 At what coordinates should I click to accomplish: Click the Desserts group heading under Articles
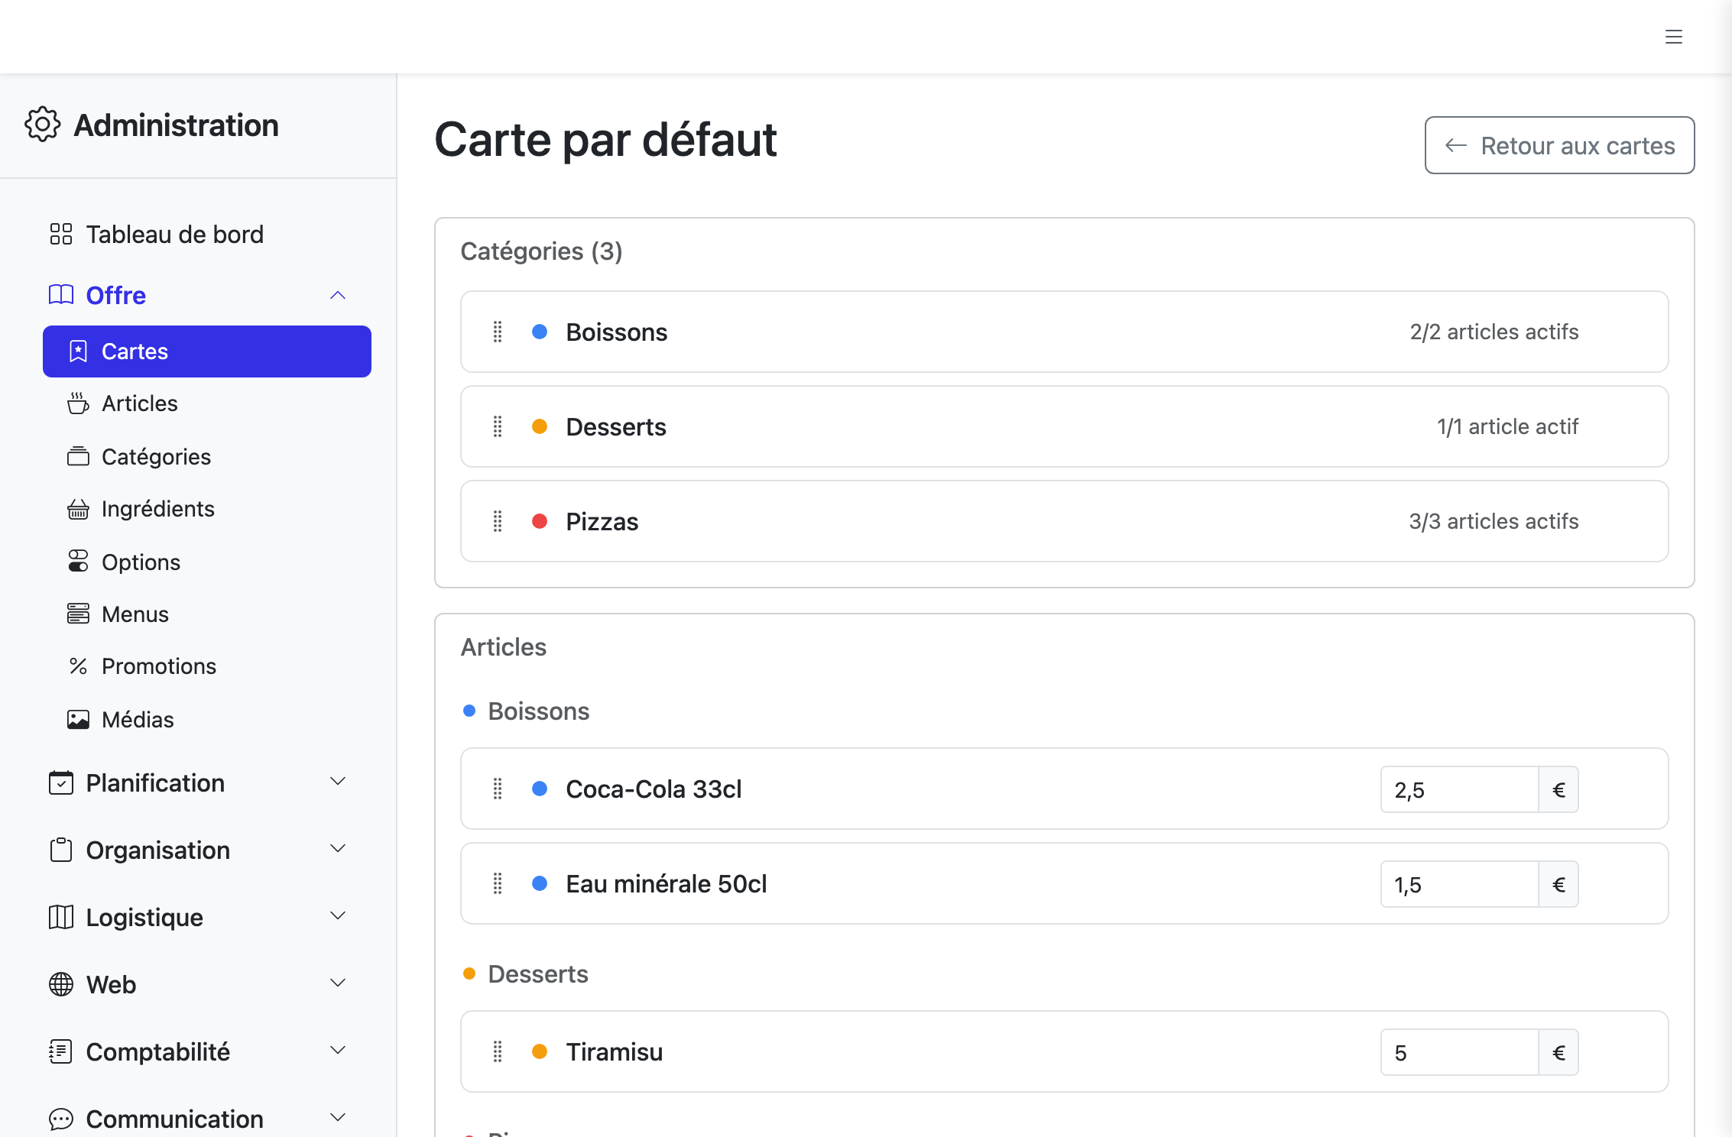(538, 973)
